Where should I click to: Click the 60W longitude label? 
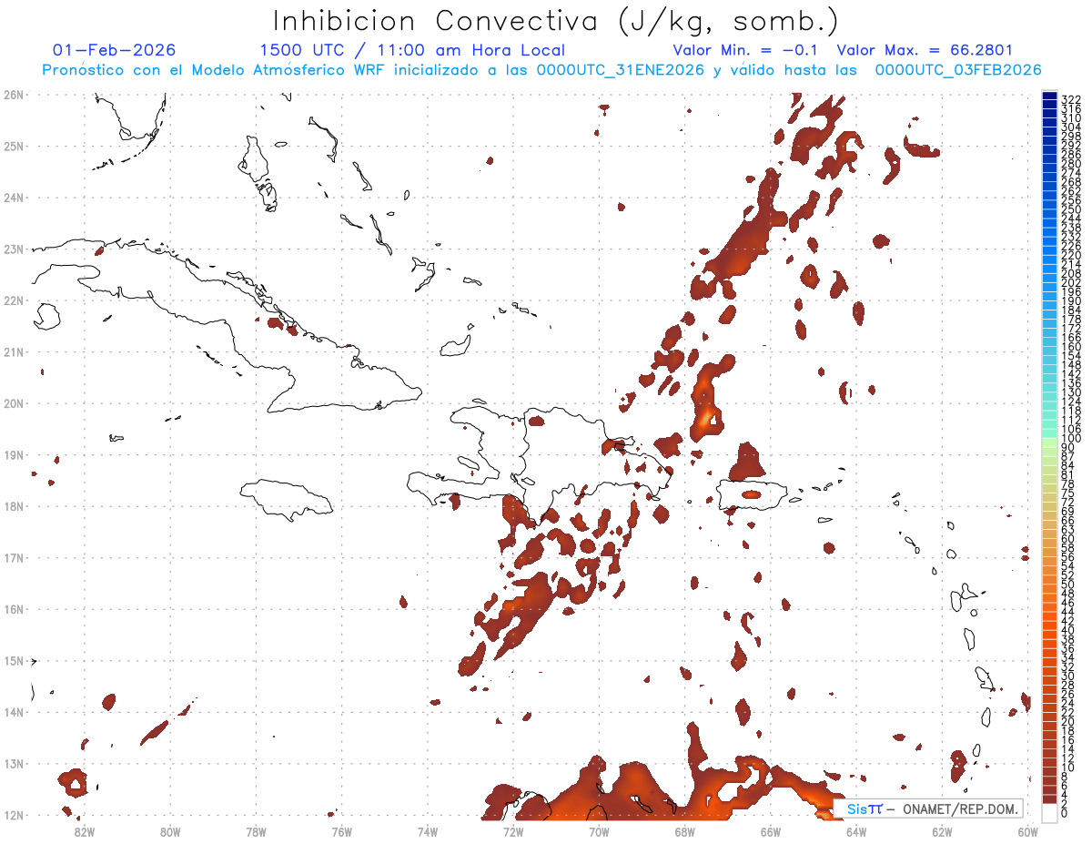[1027, 831]
